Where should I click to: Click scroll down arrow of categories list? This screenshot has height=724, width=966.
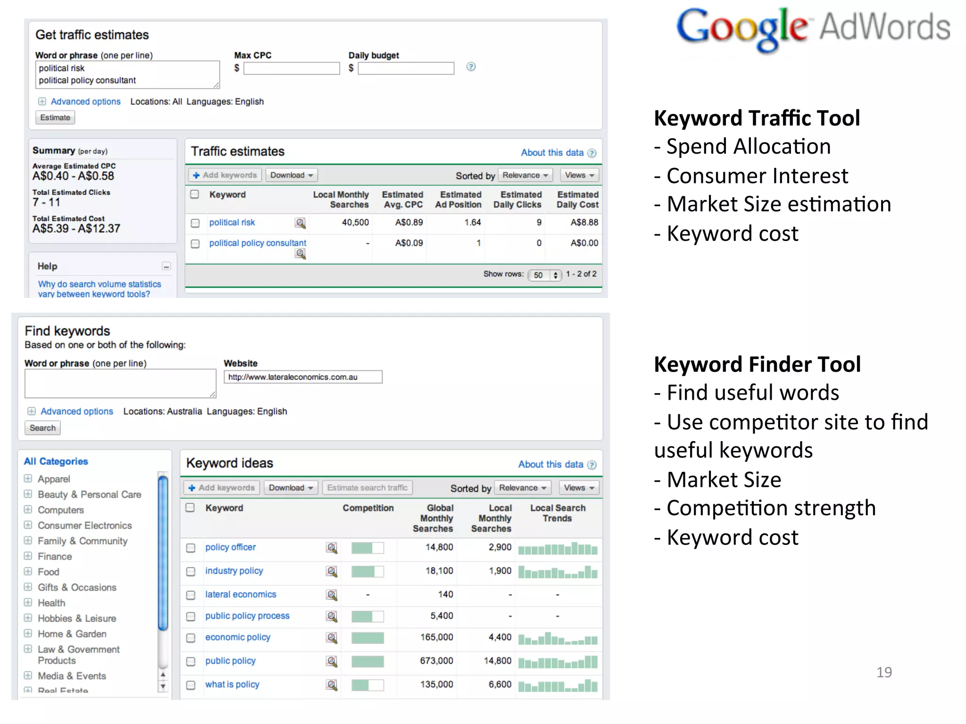click(163, 686)
